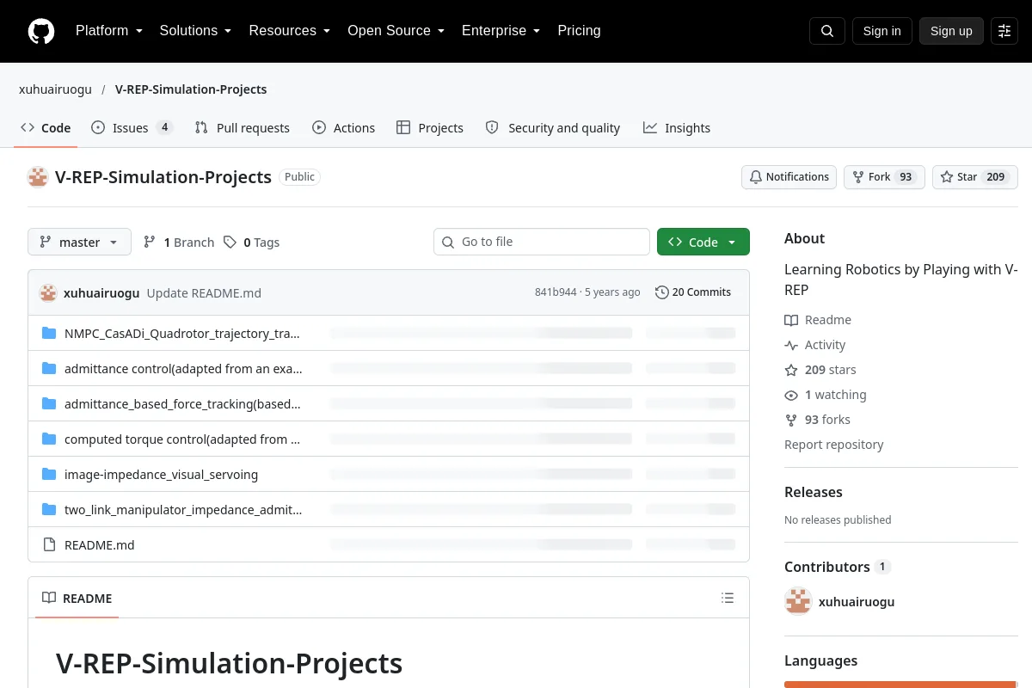Expand the Open Source menu
The width and height of the screenshot is (1032, 688).
[x=396, y=31]
